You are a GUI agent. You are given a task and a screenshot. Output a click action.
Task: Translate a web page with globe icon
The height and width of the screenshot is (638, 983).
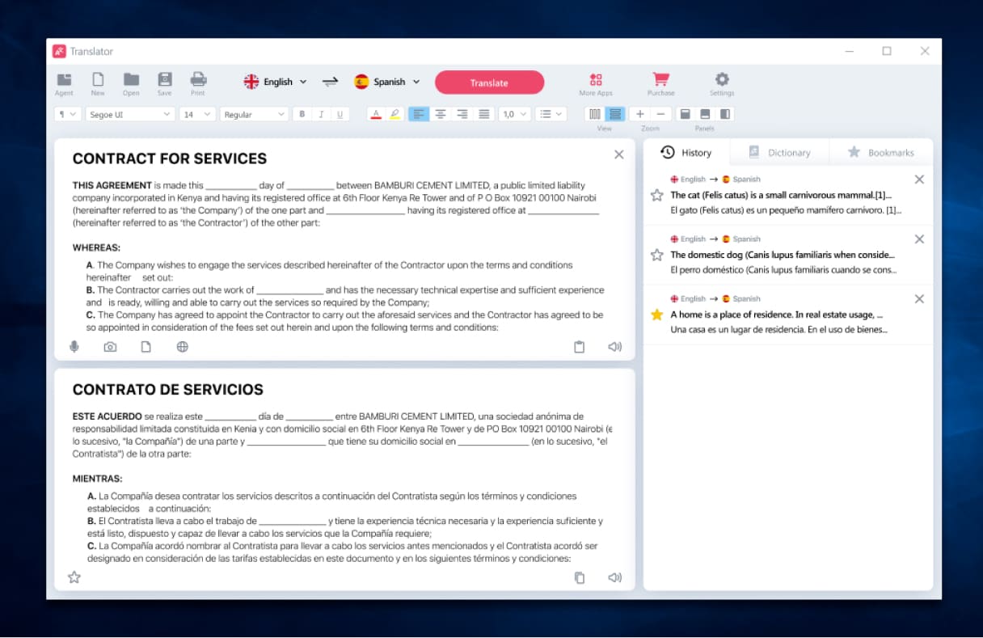183,347
